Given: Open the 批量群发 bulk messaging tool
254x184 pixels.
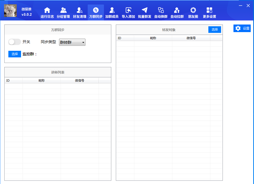Looking at the screenshot, I should tap(144, 12).
